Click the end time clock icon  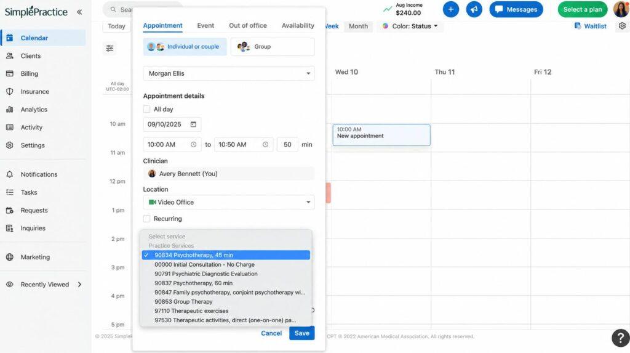click(x=265, y=145)
